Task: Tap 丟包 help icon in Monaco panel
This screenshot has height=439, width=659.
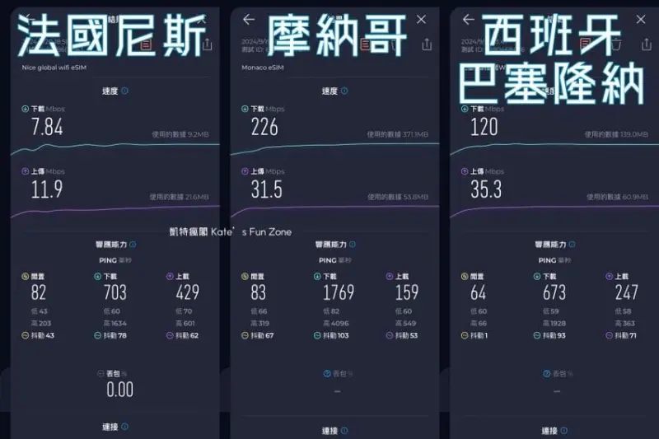Action: point(326,373)
